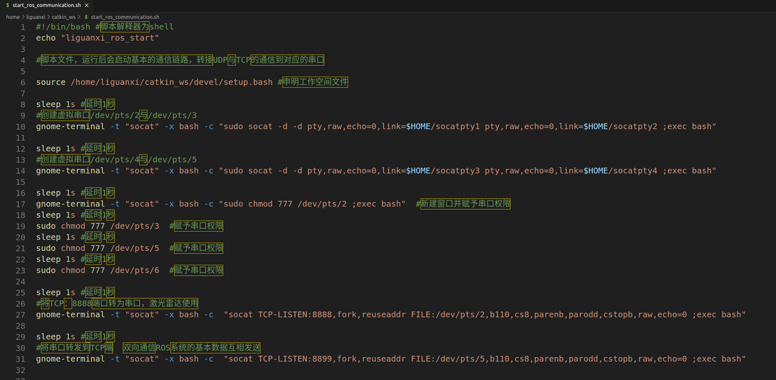Viewport: 776px width, 380px height.
Task: Click the string "liguanxi_ros_start" on line 2
Action: point(110,38)
